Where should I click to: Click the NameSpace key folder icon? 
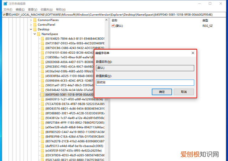(x=38, y=34)
